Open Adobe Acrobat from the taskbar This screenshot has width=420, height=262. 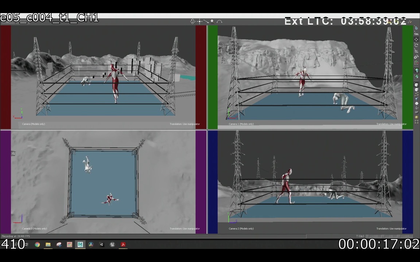(123, 245)
